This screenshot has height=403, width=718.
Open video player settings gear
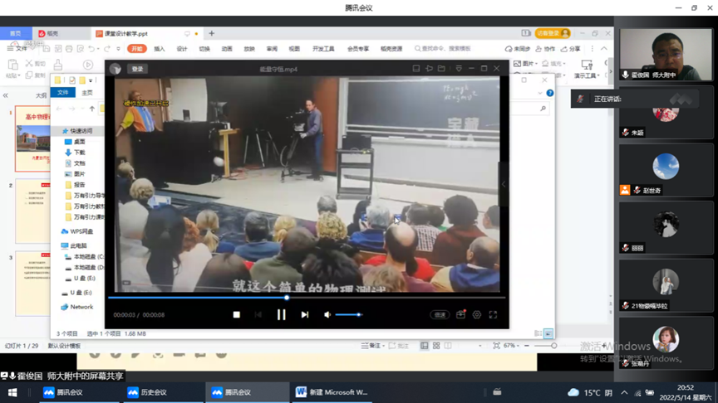477,315
